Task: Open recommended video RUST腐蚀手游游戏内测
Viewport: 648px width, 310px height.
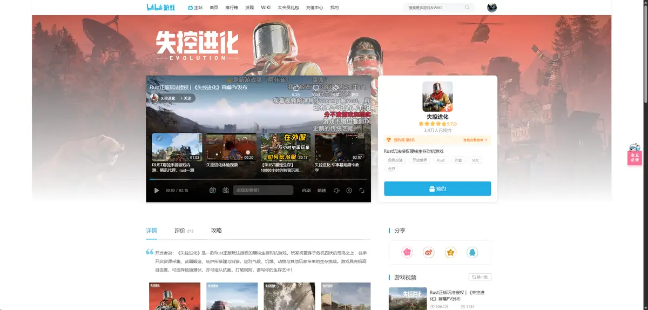Action: point(177,153)
